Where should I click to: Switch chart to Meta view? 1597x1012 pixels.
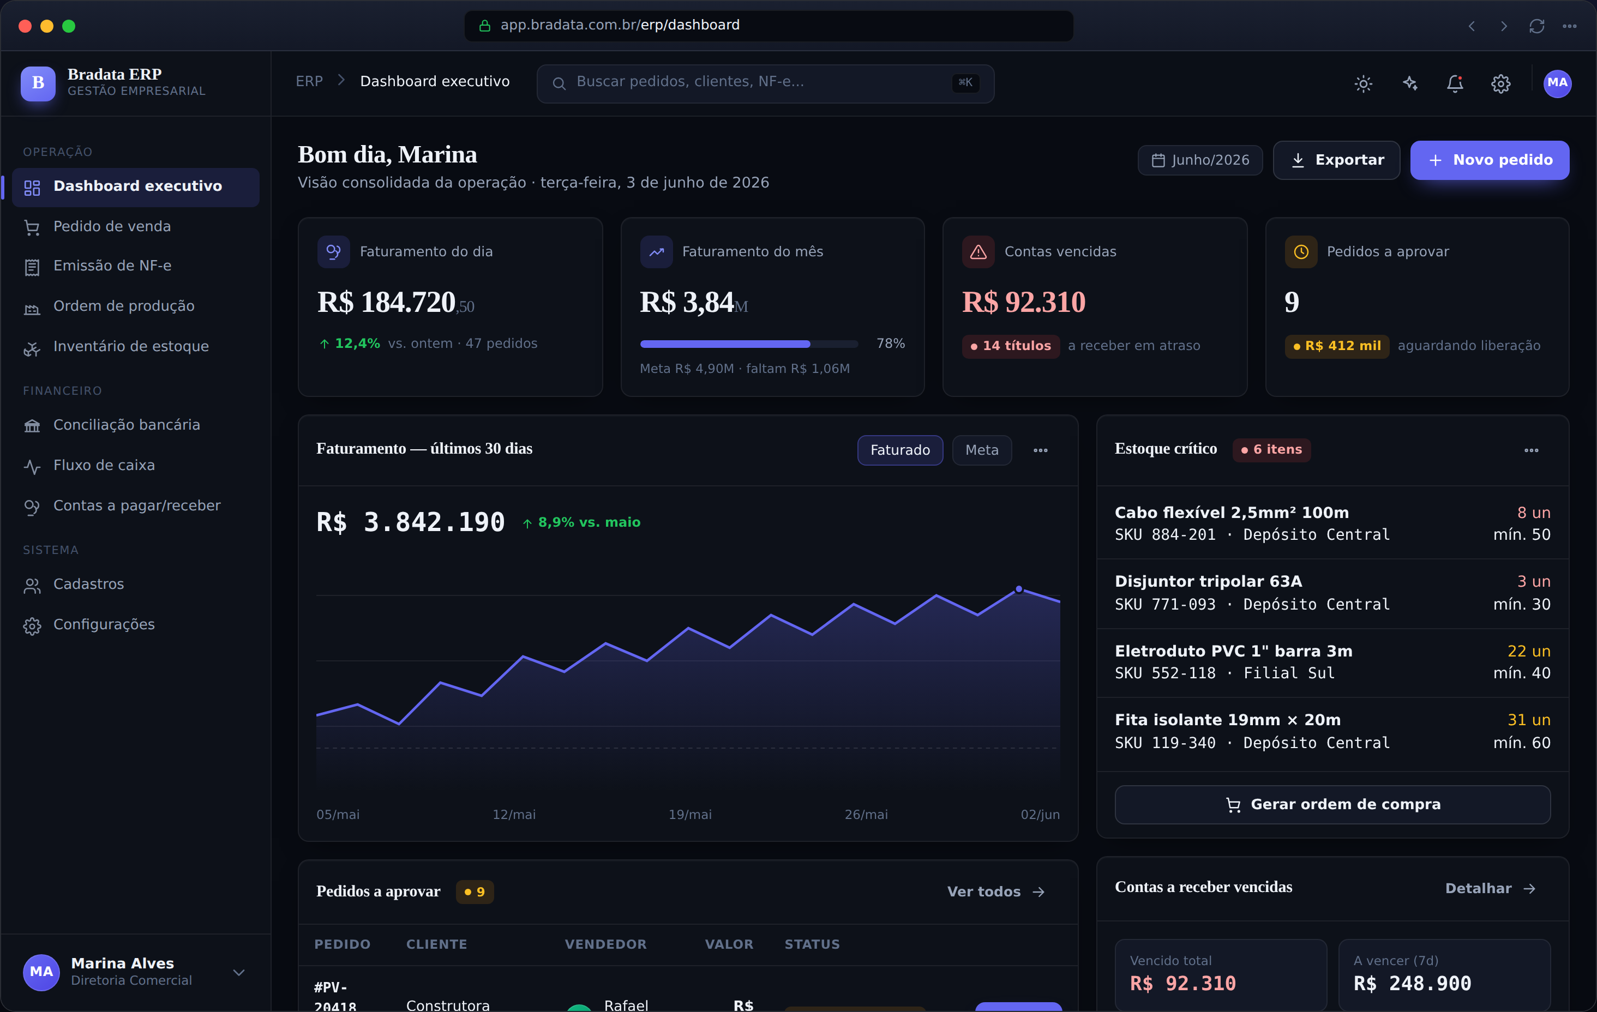point(982,450)
